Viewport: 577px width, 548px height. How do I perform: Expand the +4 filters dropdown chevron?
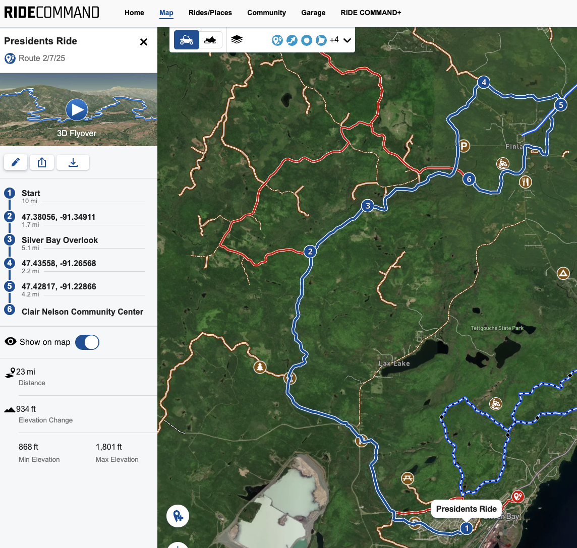tap(347, 40)
